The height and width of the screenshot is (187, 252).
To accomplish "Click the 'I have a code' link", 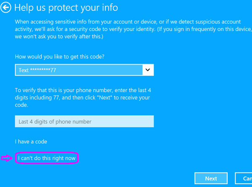I will click(31, 142).
